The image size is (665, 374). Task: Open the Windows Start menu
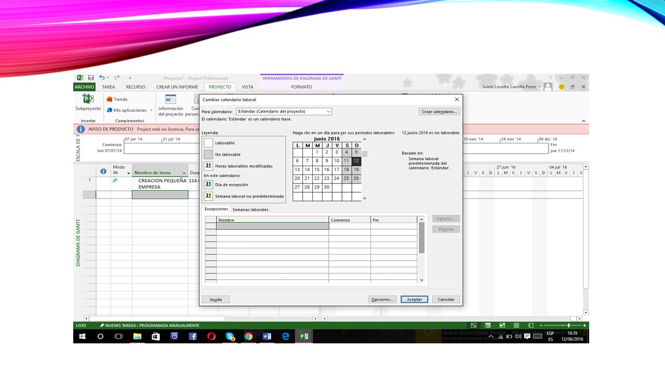(x=82, y=337)
